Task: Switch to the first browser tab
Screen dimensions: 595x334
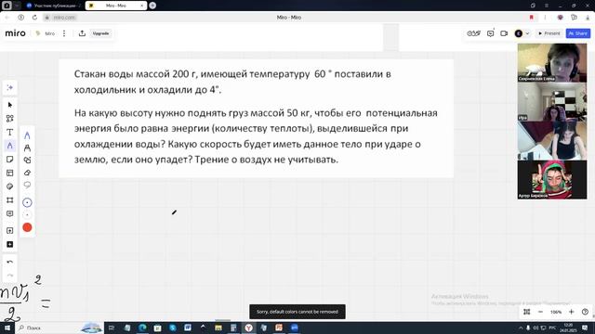Action: pos(53,6)
